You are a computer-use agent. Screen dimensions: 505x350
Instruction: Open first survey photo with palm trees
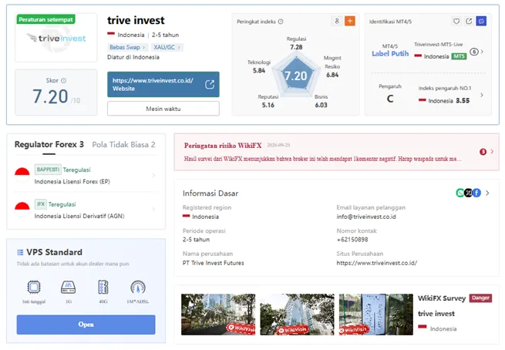click(218, 315)
